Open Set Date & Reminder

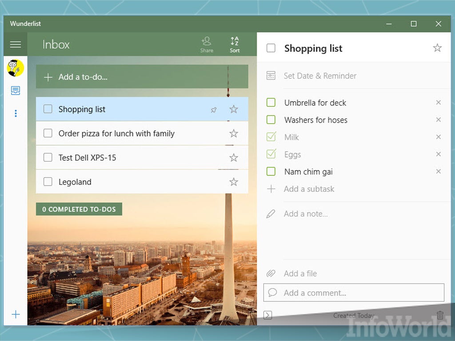coord(320,75)
